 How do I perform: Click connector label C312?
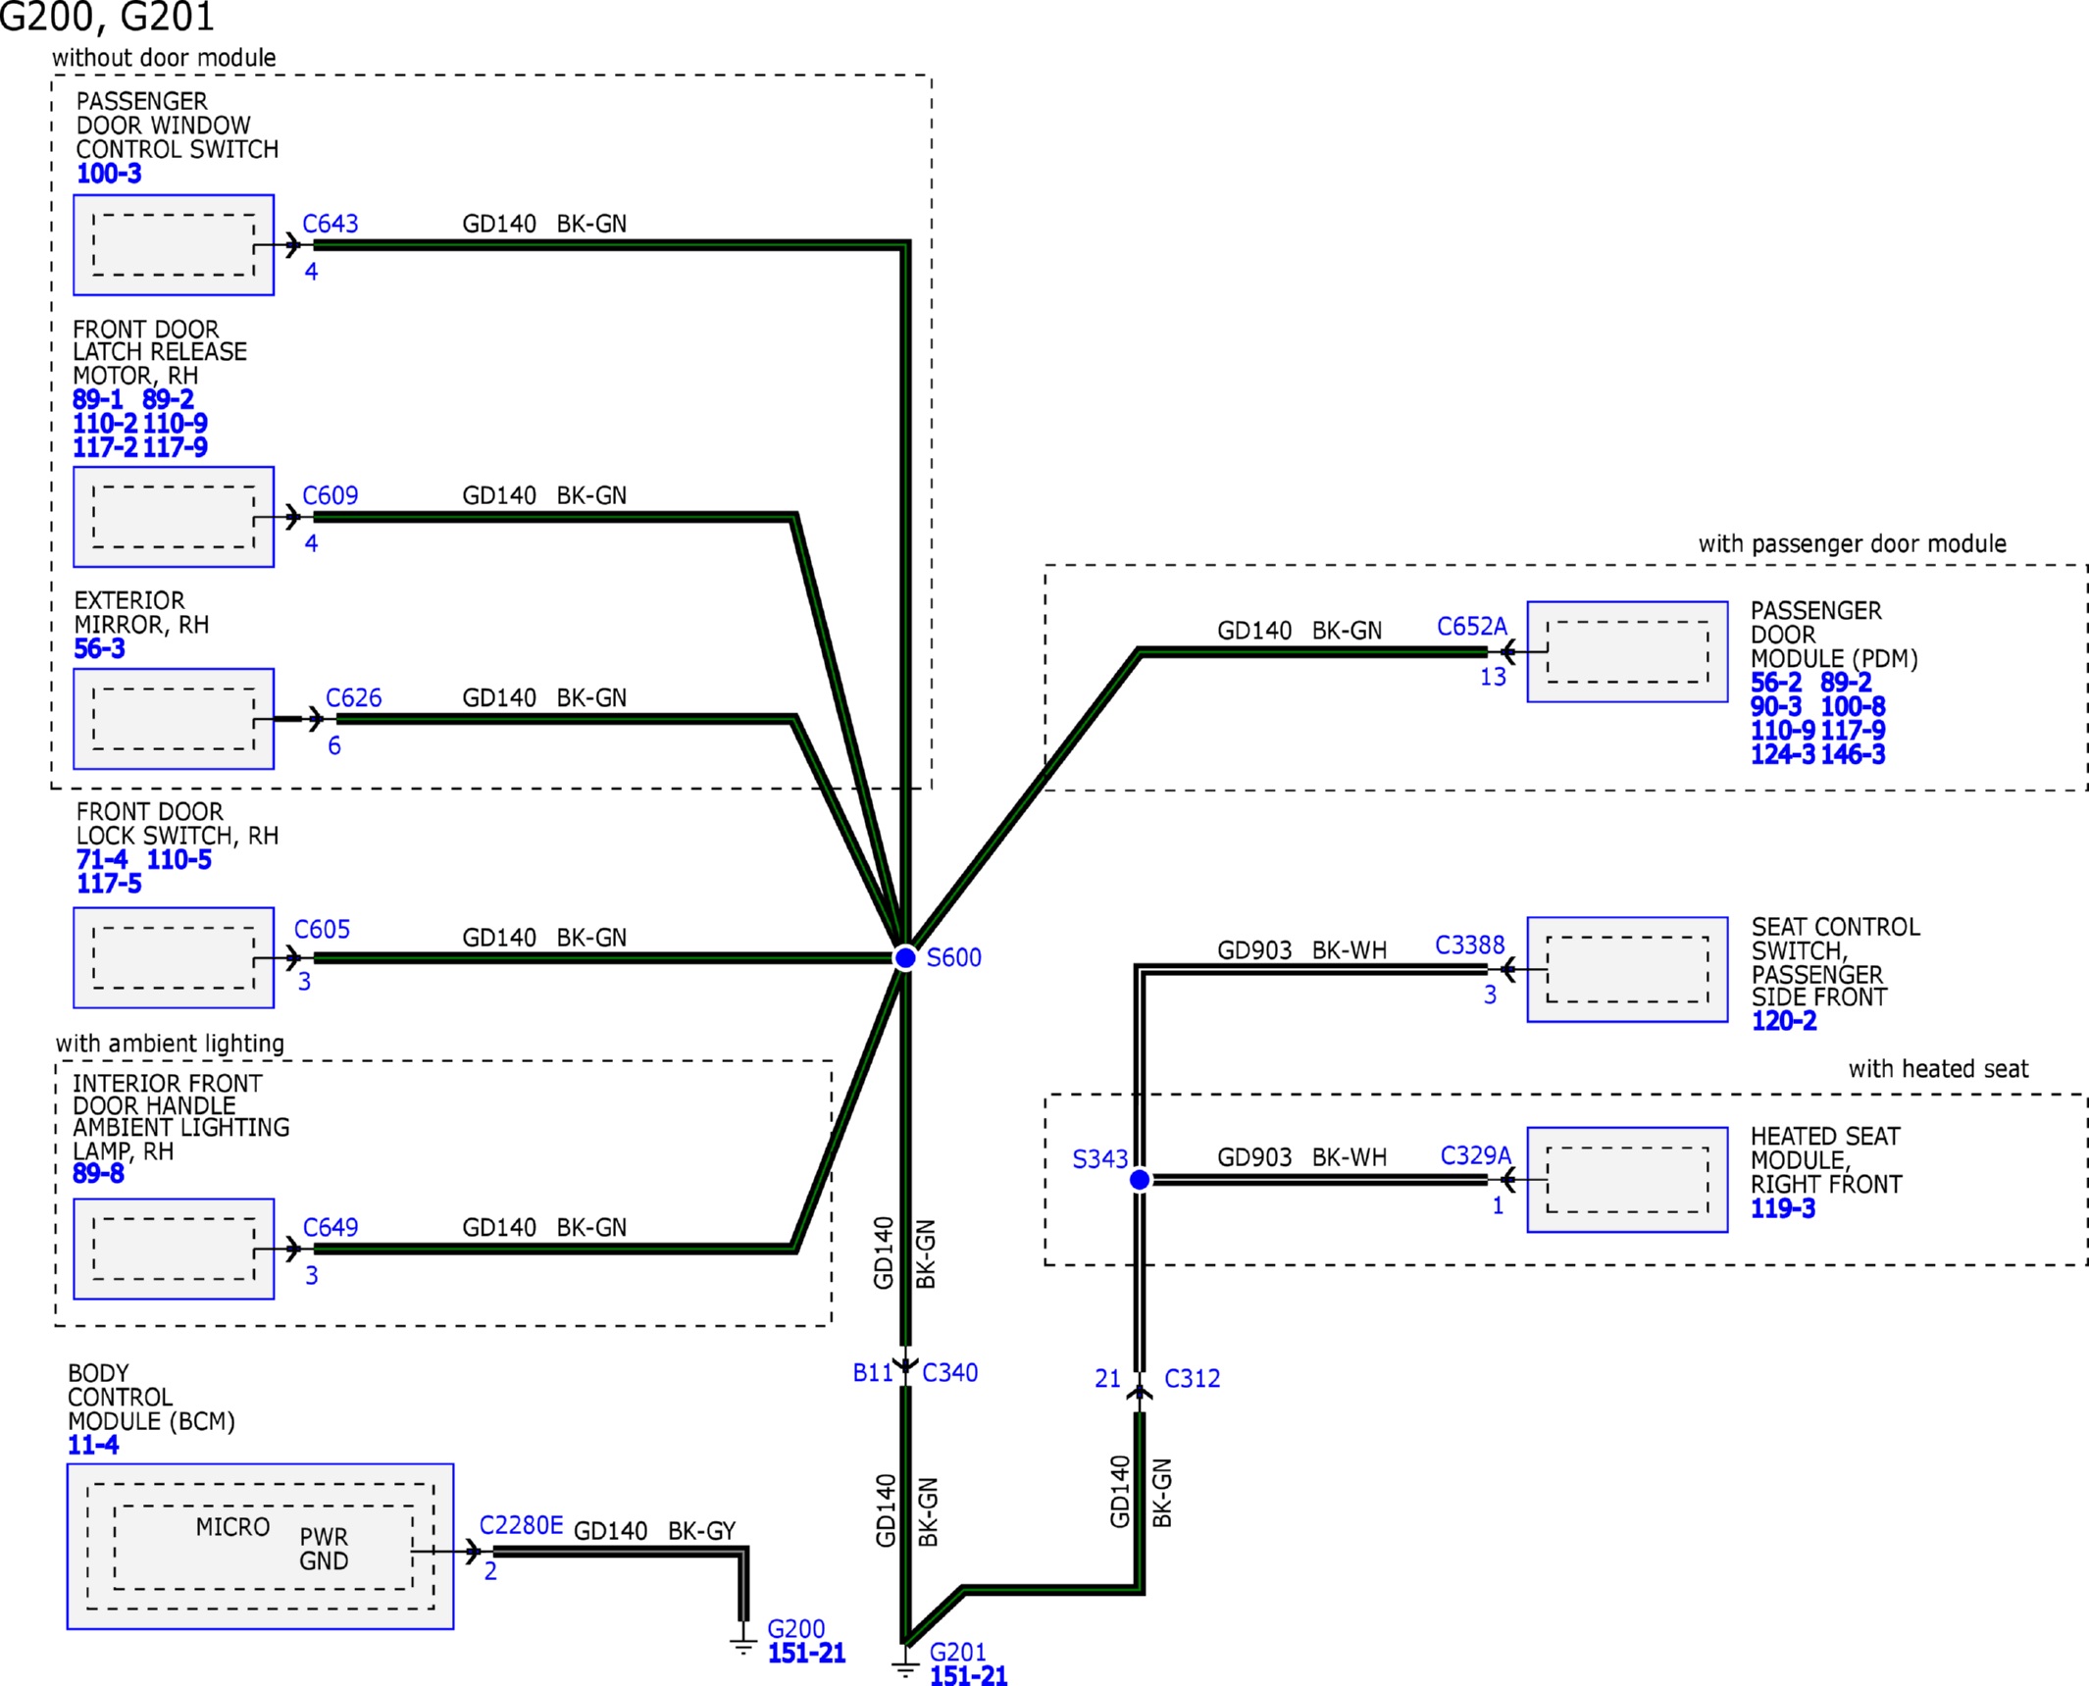point(1192,1378)
